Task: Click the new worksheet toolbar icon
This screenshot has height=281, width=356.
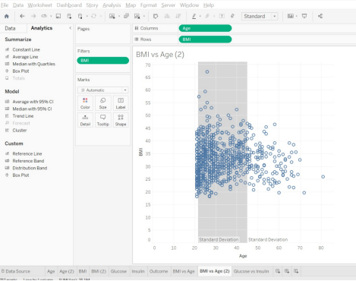Action: 112,16
